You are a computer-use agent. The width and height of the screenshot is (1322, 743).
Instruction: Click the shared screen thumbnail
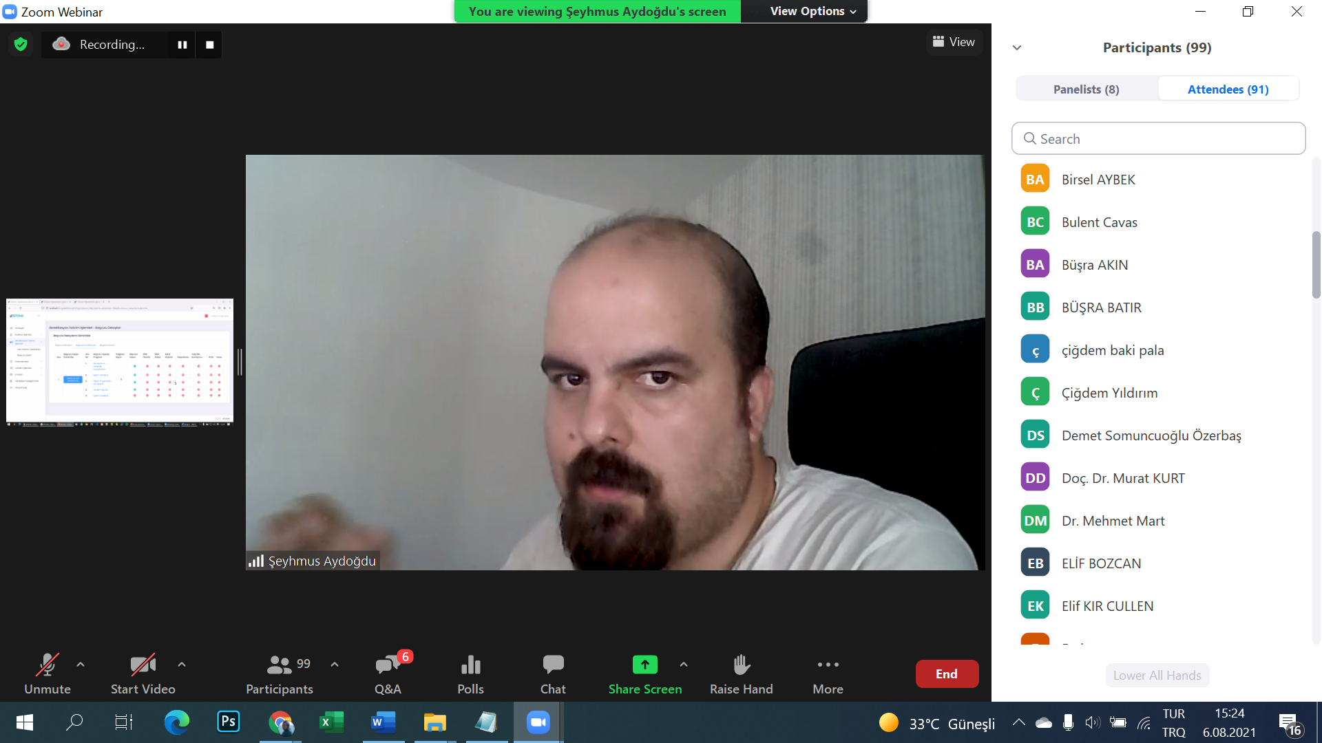(120, 362)
